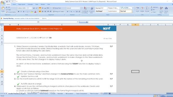Bottom-align cell contents
173x97 pixels.
pos(45,8)
